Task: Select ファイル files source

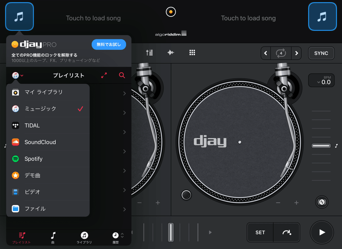Action: [x=48, y=209]
